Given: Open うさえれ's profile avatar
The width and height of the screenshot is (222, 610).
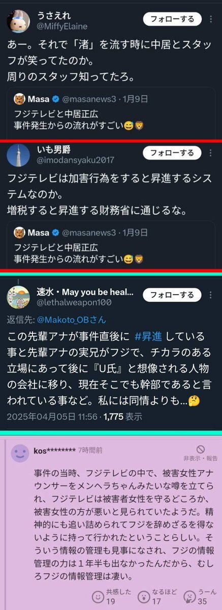Looking at the screenshot, I should point(18,22).
